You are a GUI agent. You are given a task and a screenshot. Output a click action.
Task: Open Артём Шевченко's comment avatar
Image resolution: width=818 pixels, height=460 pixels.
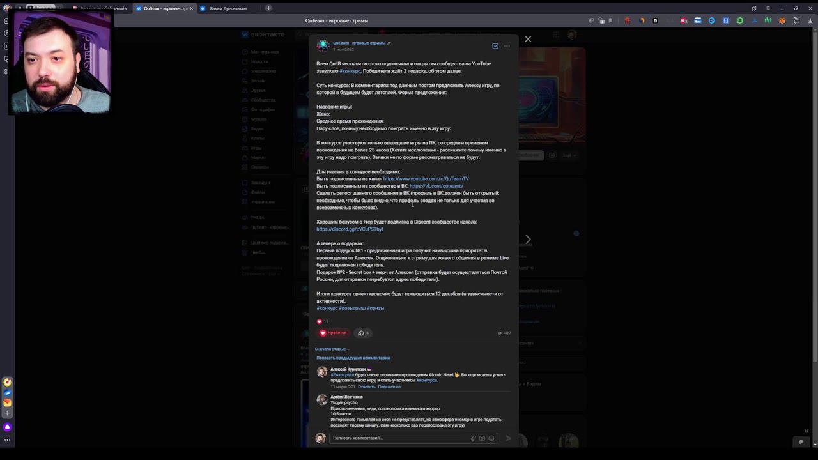[x=321, y=400]
